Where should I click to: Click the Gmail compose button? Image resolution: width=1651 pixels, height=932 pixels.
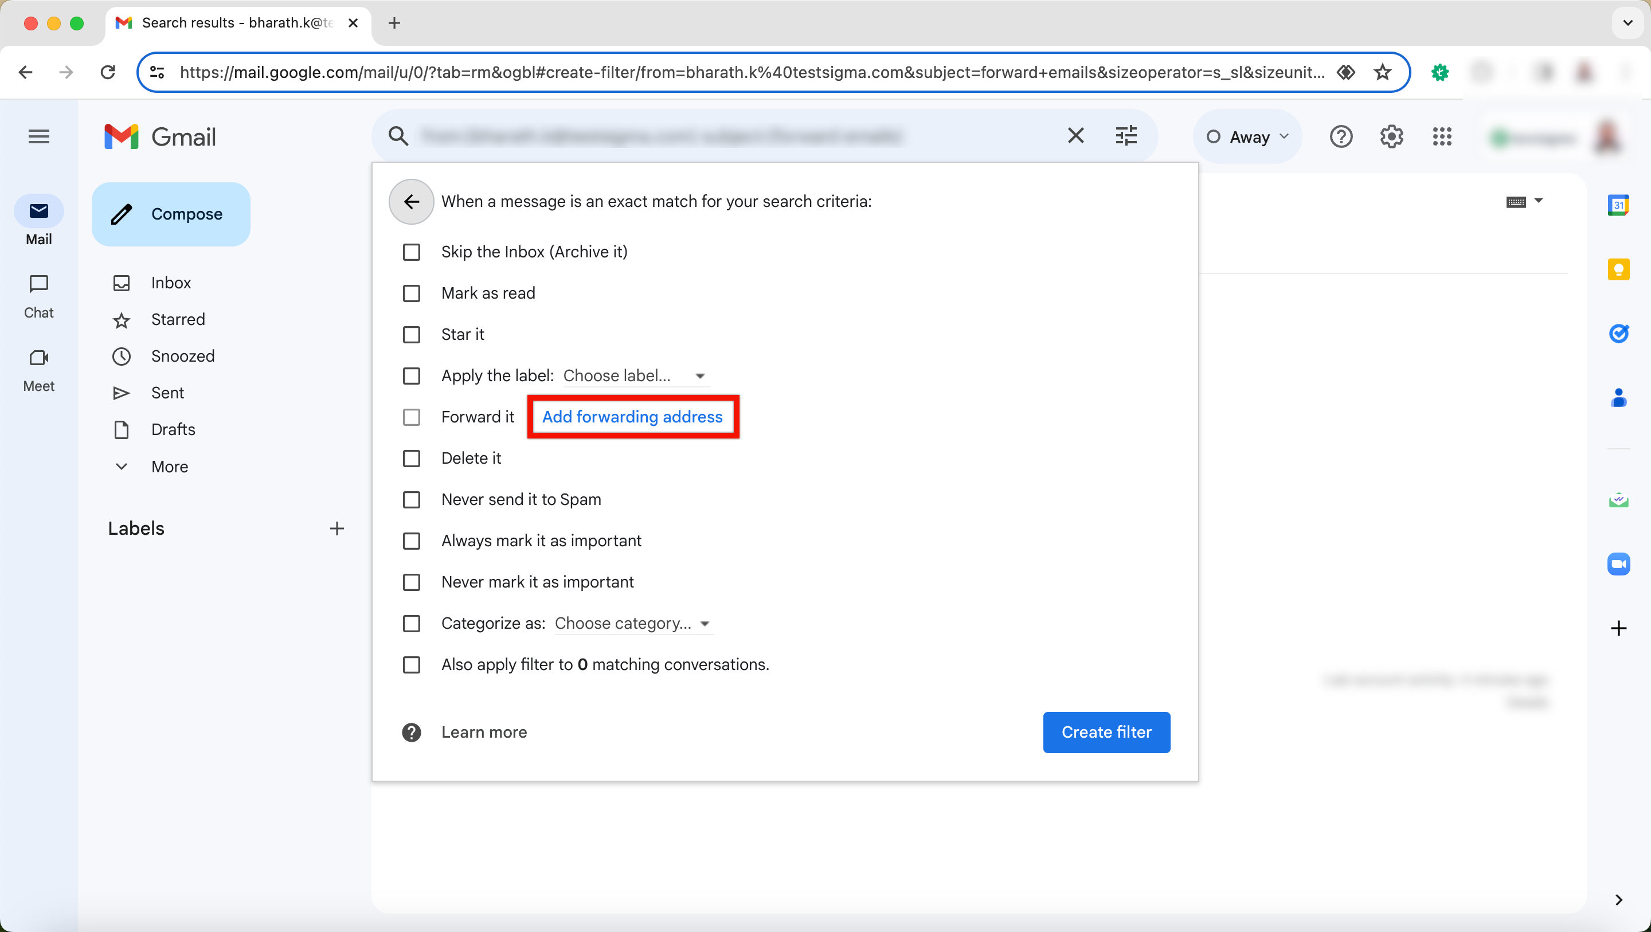point(169,213)
